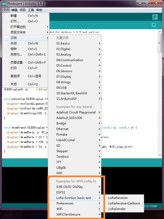Open LoRaReceiver example sketch
This screenshot has width=164, height=219.
118,198
